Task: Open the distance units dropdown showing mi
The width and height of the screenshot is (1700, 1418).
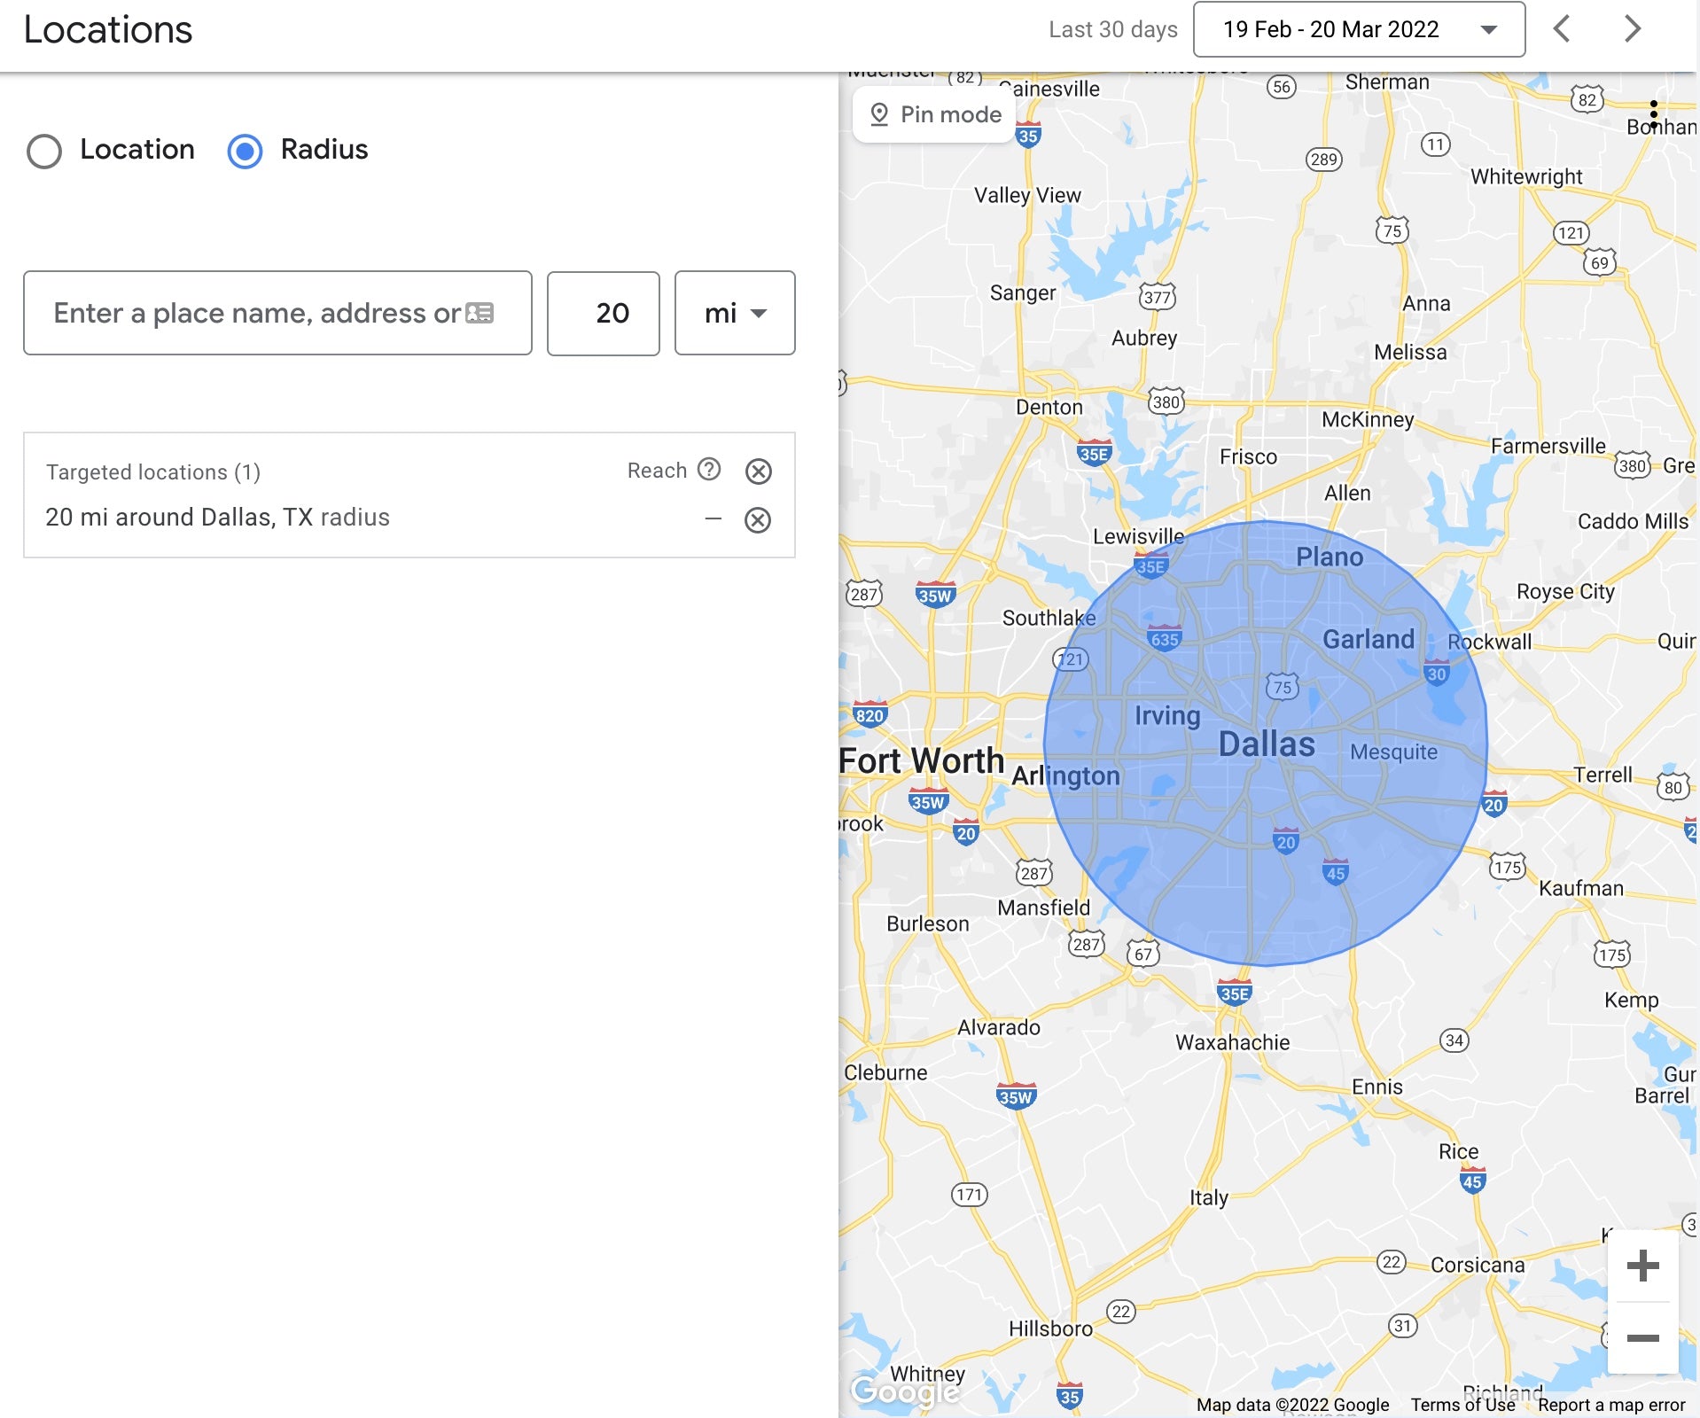Action: click(735, 313)
